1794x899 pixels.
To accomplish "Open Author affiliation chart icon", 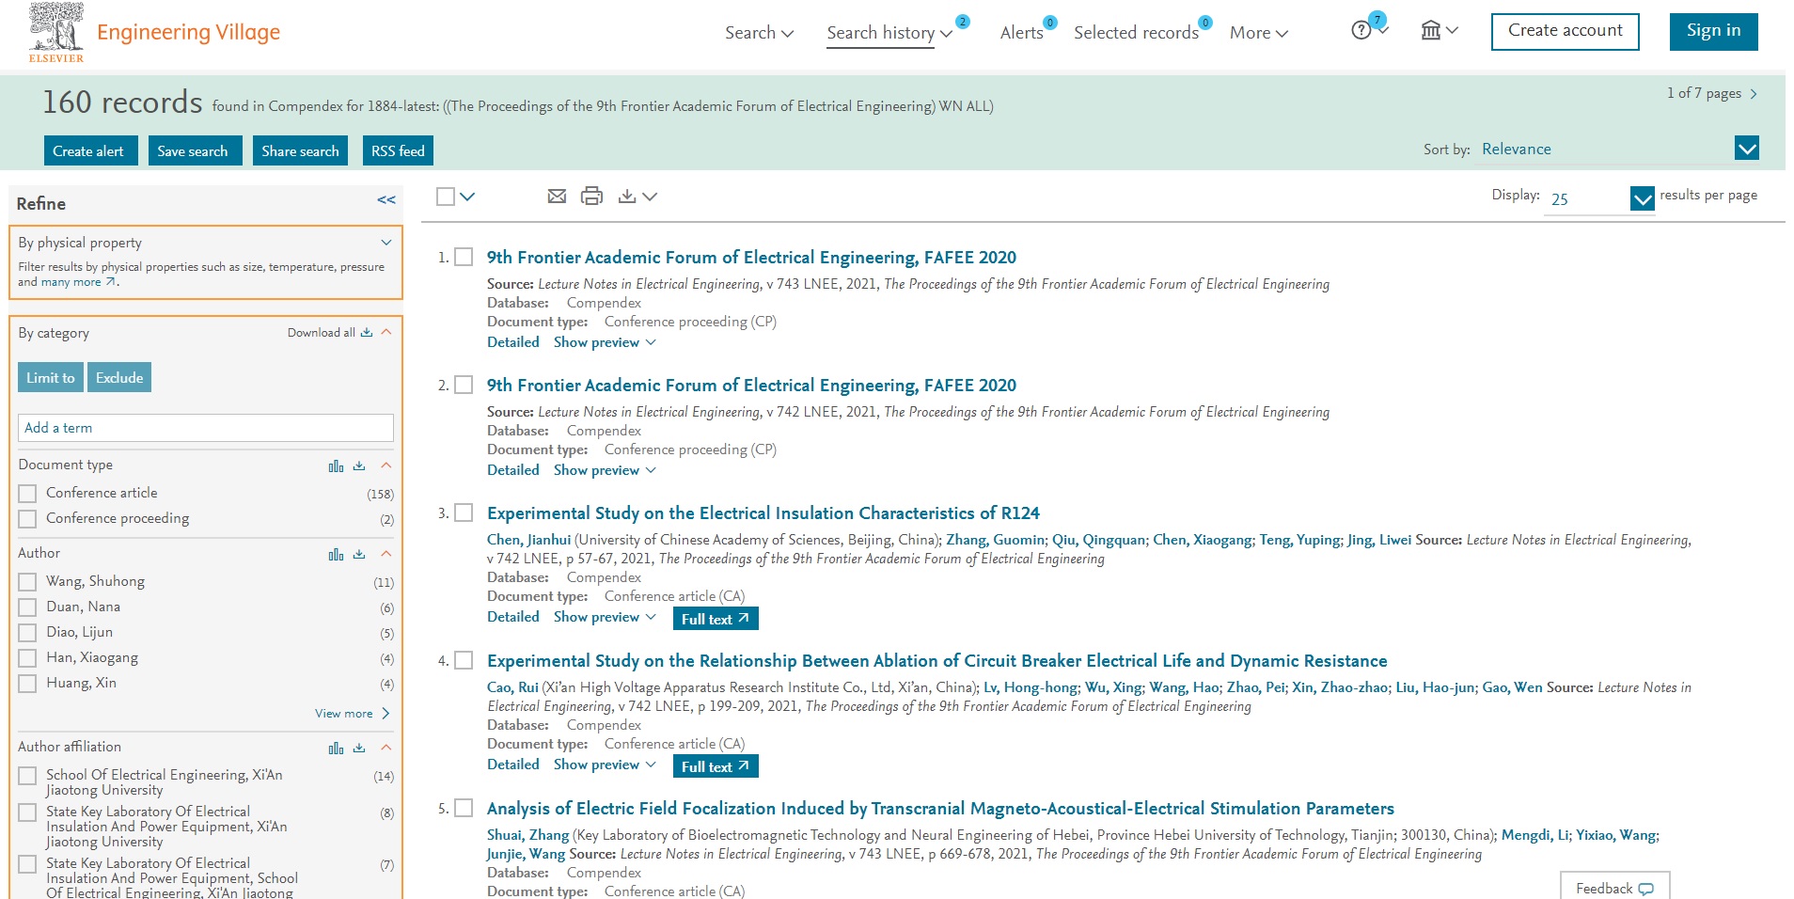I will pyautogui.click(x=336, y=749).
